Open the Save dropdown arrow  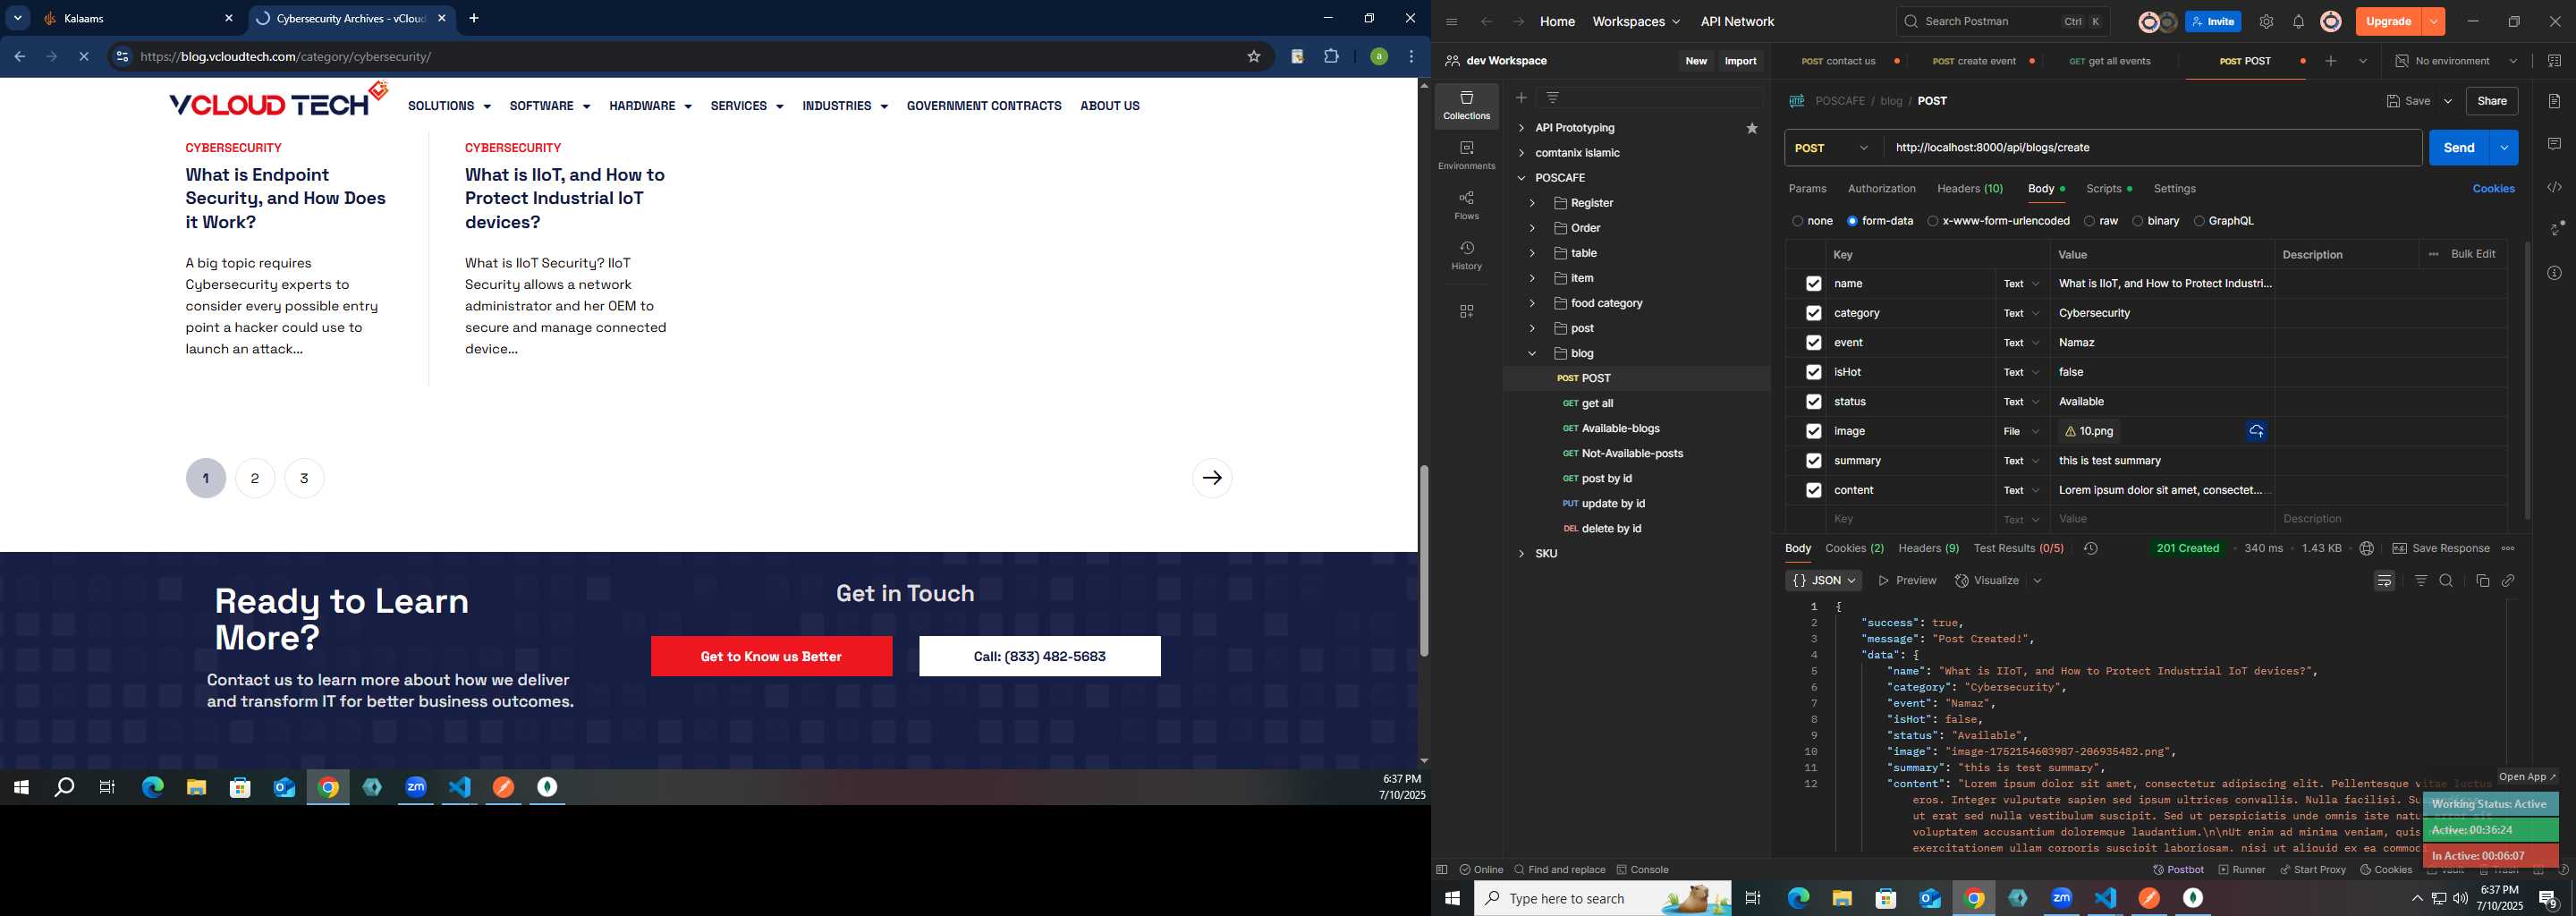(x=2447, y=101)
